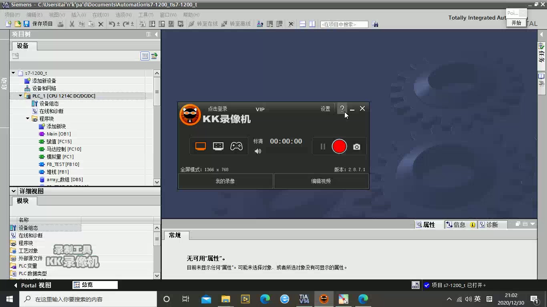Open 编辑视频 in KK recorder
Viewport: 547px width, 307px height.
point(321,181)
